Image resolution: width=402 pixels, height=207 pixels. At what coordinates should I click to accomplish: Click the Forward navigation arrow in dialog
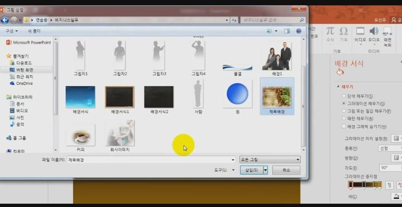(x=13, y=20)
